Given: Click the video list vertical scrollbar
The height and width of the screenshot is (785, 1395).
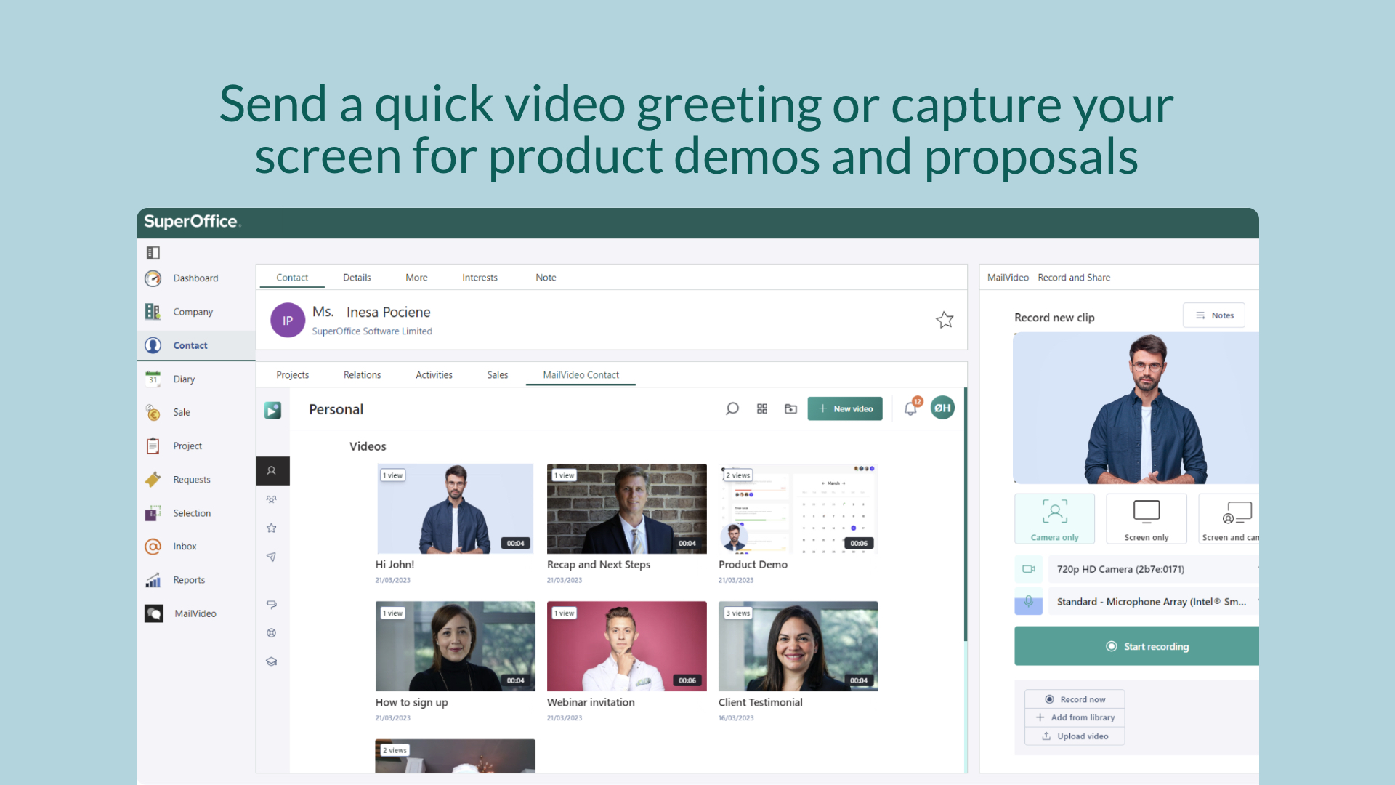Looking at the screenshot, I should 966,515.
